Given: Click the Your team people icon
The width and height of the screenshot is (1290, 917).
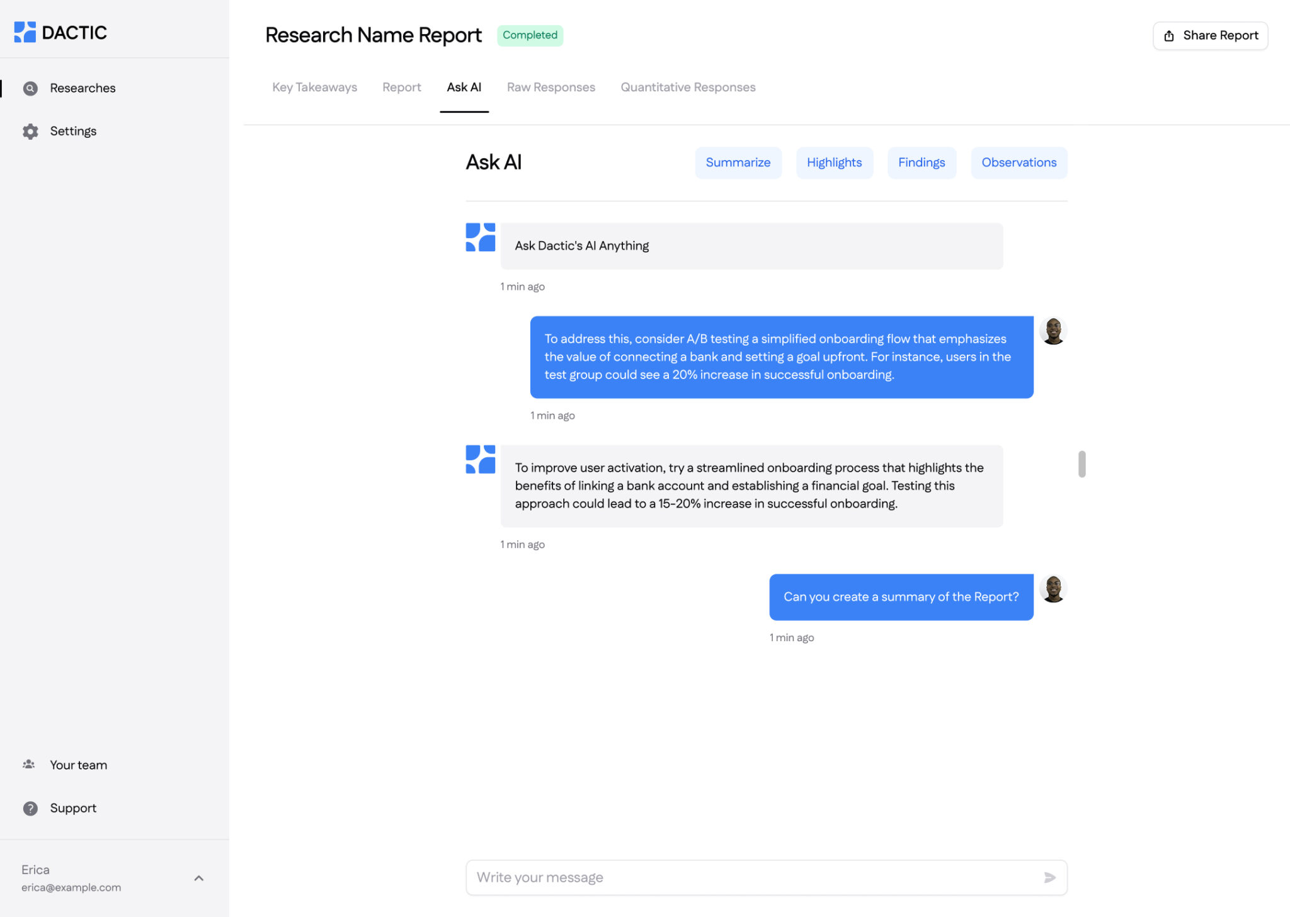Looking at the screenshot, I should pyautogui.click(x=29, y=764).
